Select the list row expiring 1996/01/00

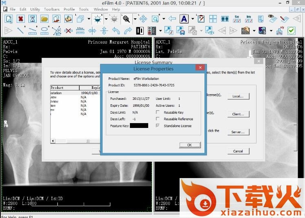coord(75,93)
